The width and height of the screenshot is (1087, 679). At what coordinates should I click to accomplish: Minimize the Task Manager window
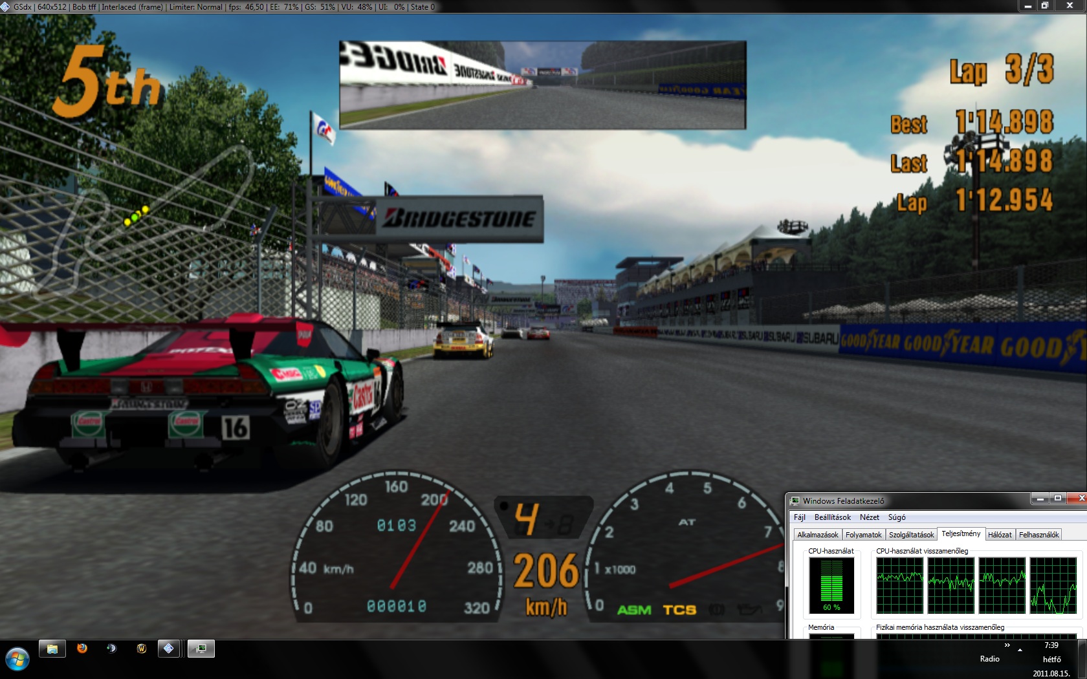pyautogui.click(x=1040, y=498)
